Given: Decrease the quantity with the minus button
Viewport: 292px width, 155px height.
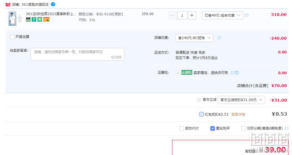Looking at the screenshot, I should click(x=173, y=15).
